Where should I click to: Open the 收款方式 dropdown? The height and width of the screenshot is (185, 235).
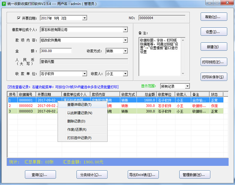point(125,51)
